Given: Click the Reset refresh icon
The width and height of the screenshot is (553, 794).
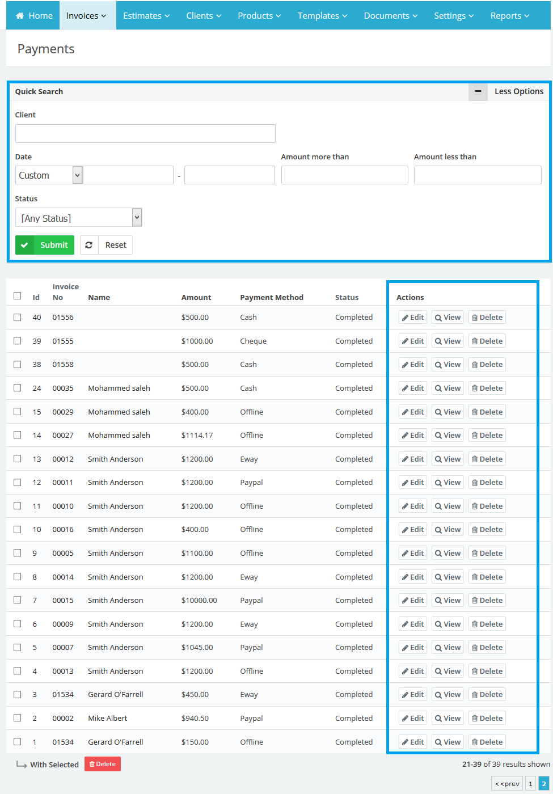Looking at the screenshot, I should 89,245.
